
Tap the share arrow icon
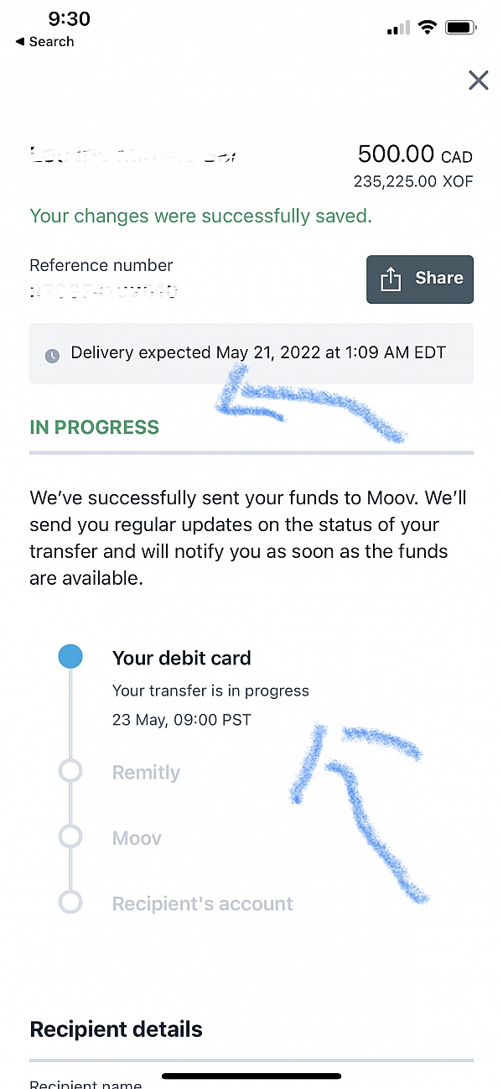(391, 279)
